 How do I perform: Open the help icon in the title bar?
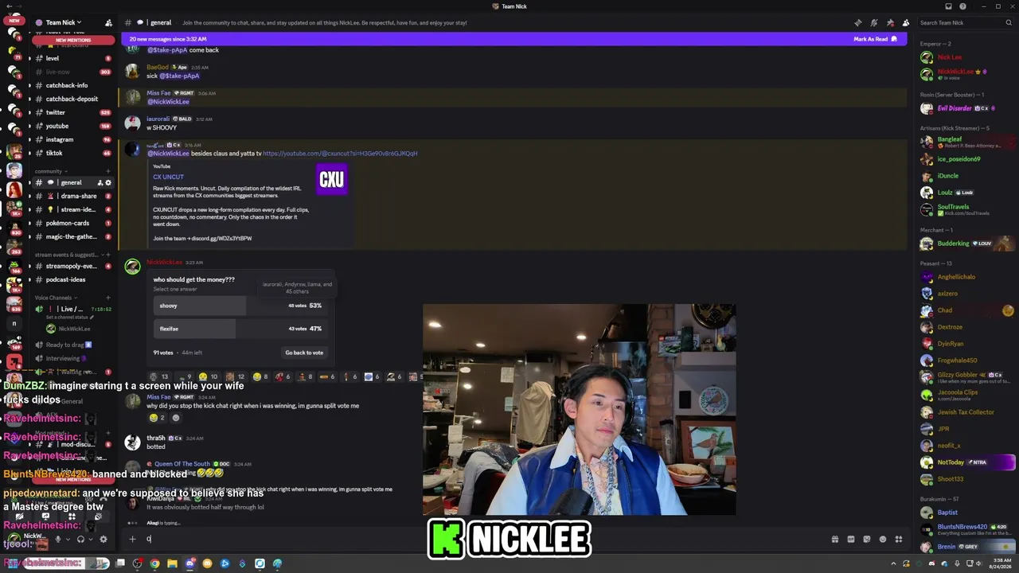962,6
